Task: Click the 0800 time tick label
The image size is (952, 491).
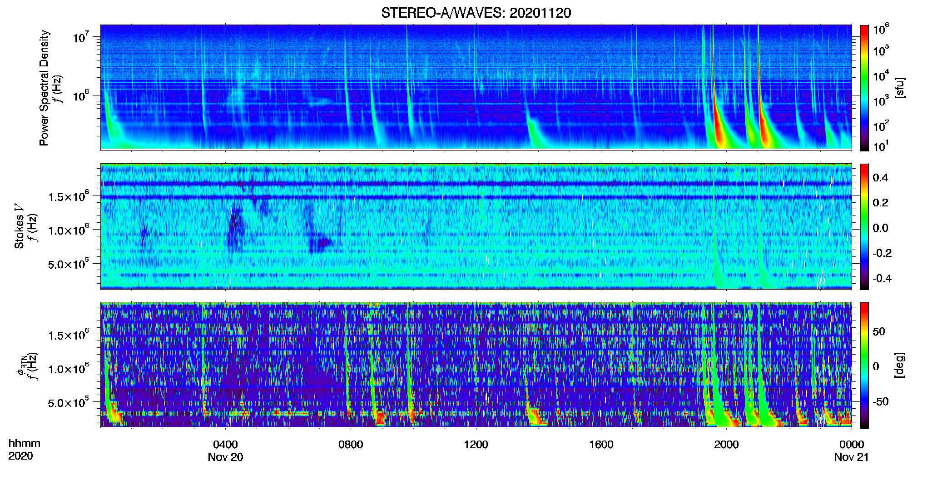Action: pos(351,444)
